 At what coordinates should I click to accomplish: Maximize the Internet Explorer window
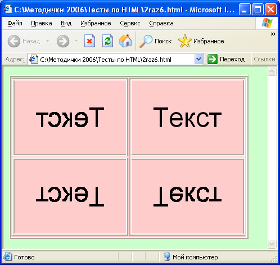tap(258, 9)
